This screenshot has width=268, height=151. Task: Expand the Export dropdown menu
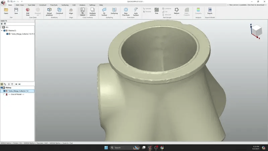[x=210, y=15]
